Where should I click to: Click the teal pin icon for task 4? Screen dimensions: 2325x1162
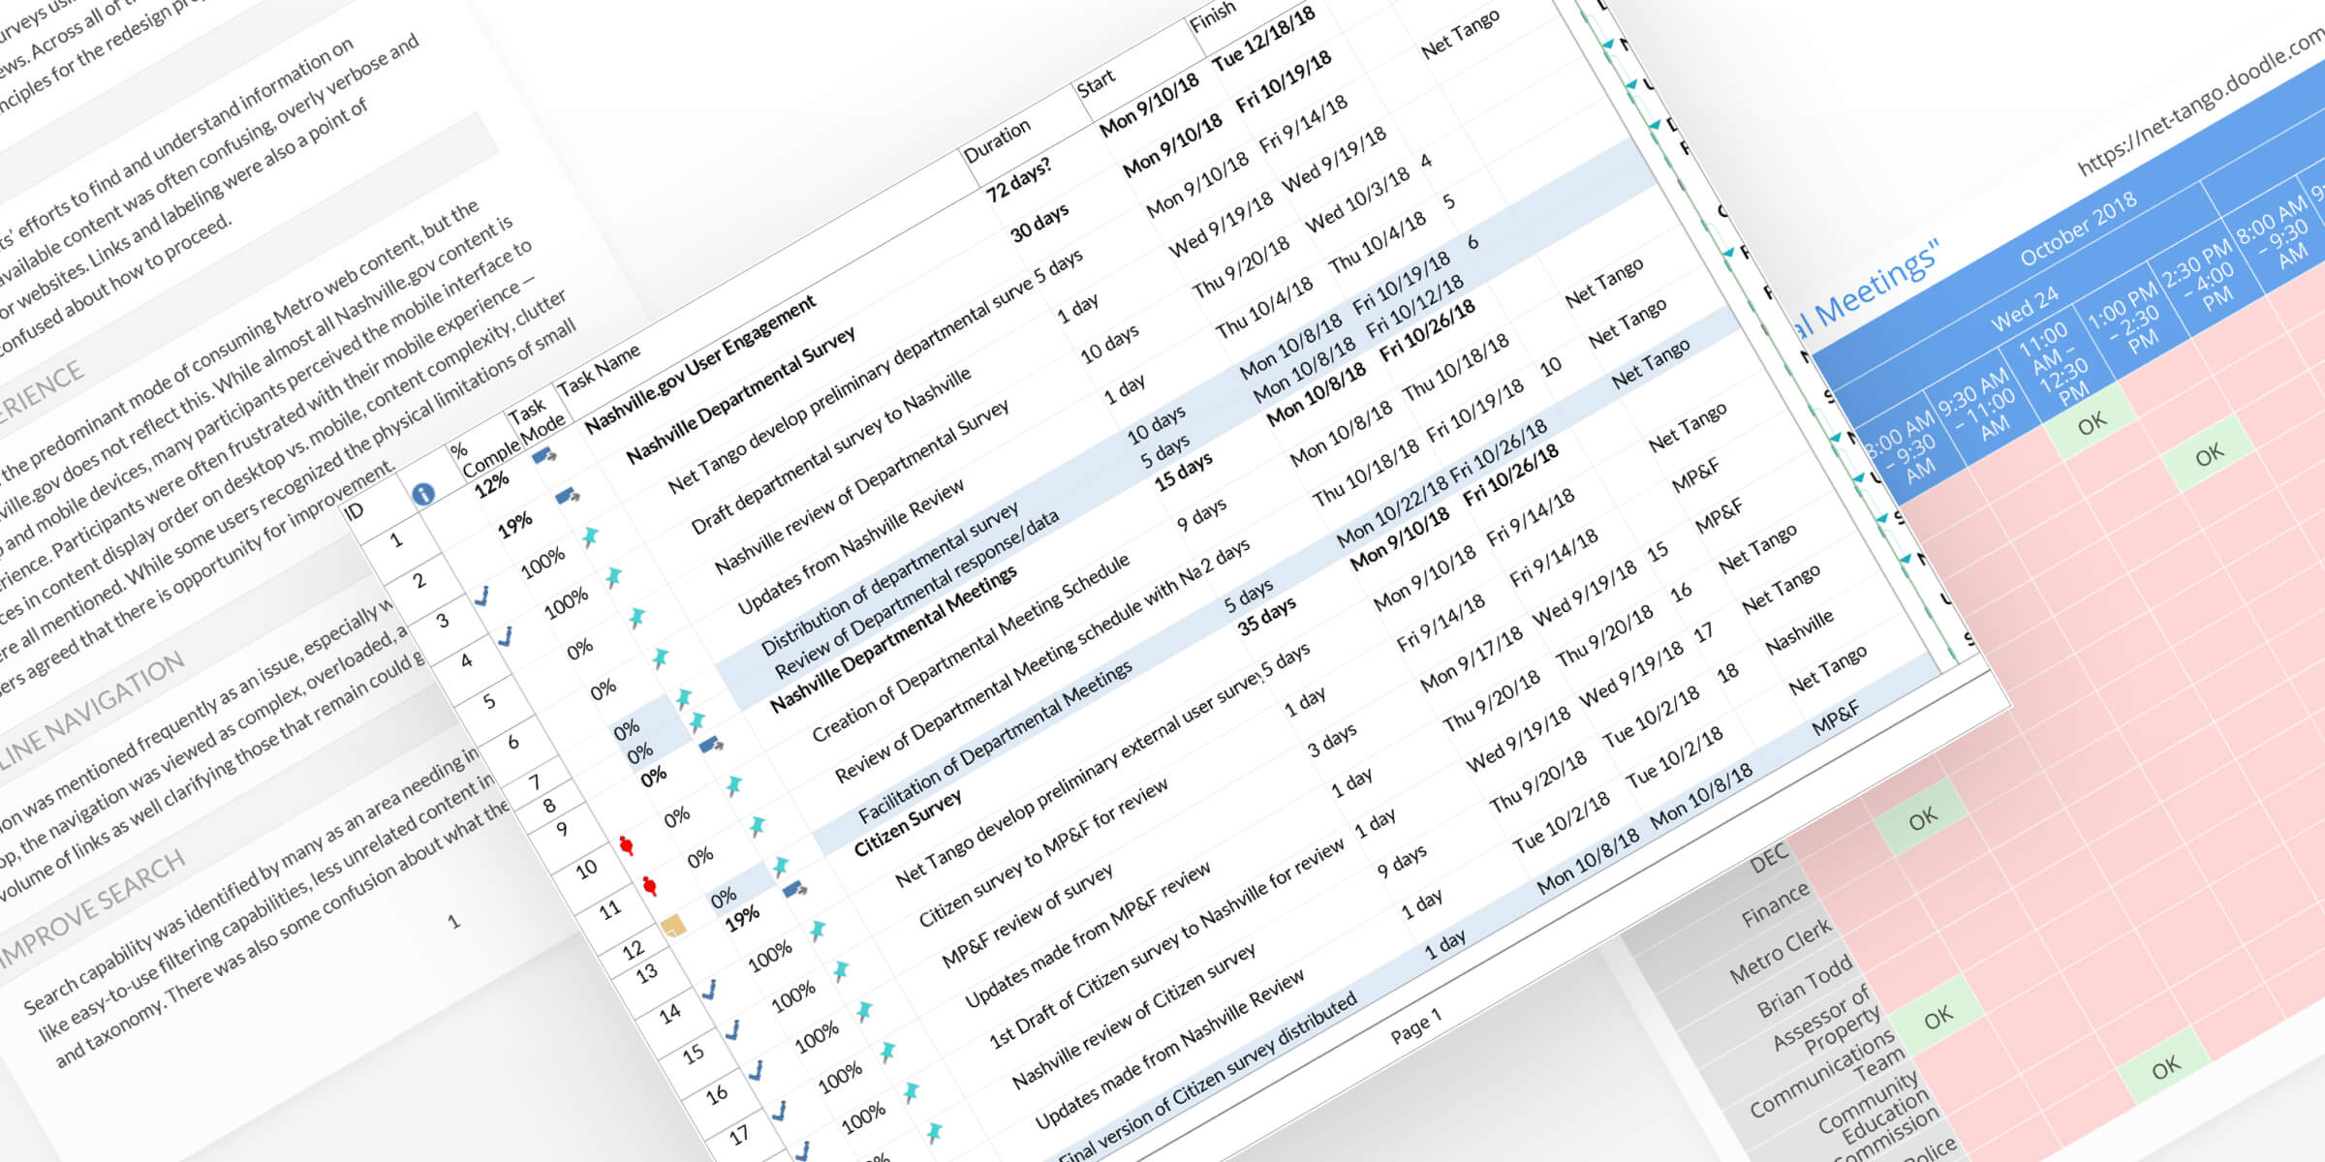[613, 578]
